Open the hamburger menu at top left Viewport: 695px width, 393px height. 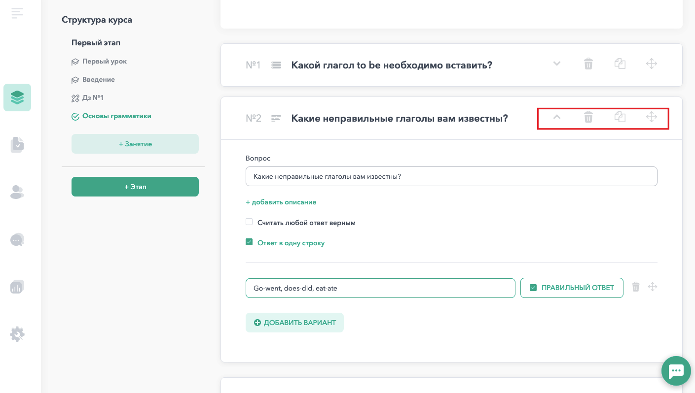pos(17,13)
